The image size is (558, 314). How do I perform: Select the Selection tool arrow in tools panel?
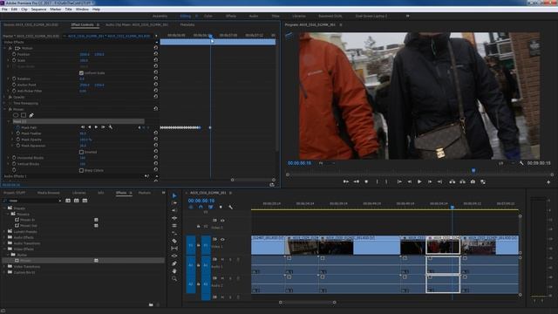tap(174, 195)
